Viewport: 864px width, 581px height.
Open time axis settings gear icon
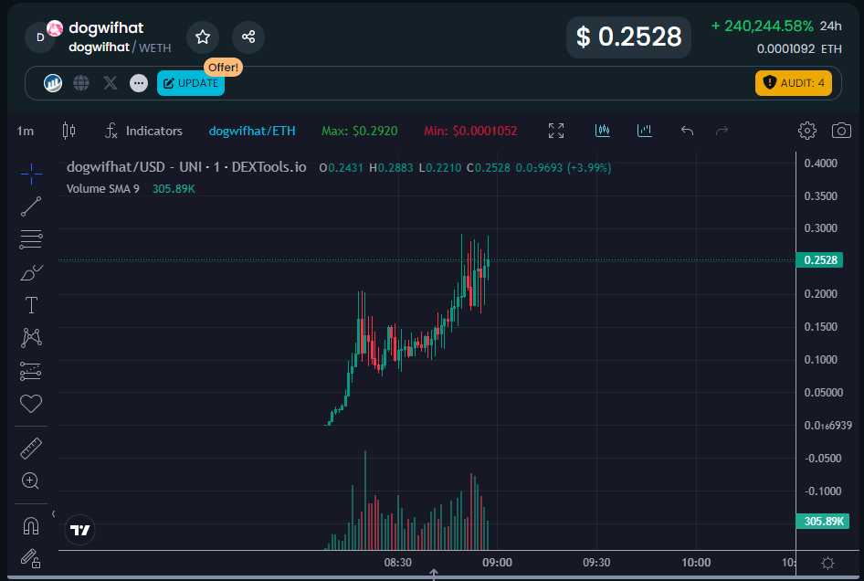click(827, 563)
